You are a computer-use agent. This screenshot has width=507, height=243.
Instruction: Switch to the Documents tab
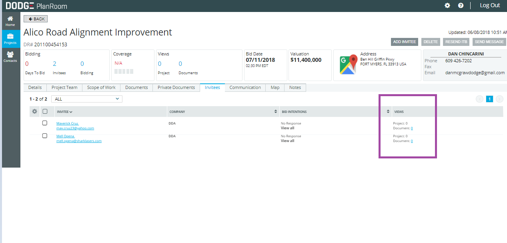click(x=136, y=87)
